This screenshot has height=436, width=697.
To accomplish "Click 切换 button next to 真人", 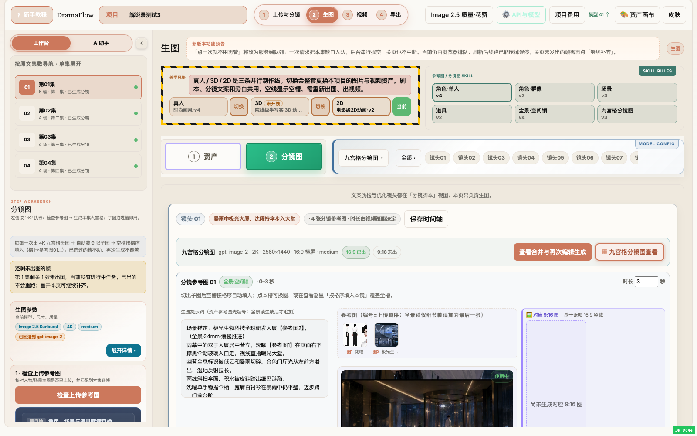I will 239,106.
